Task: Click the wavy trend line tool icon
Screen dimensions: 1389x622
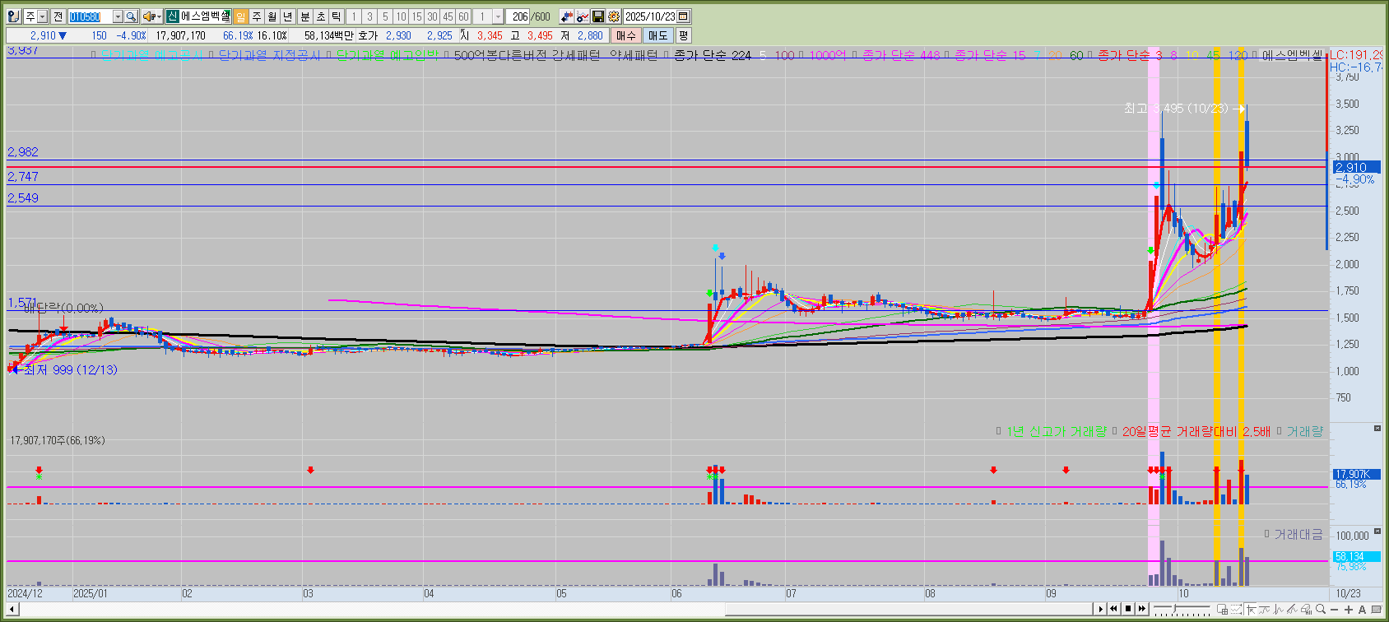Action: [1264, 609]
